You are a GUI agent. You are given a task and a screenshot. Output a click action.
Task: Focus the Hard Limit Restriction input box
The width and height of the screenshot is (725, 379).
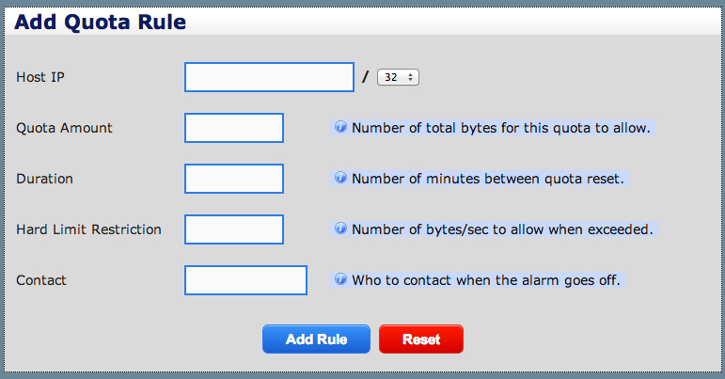pos(234,229)
